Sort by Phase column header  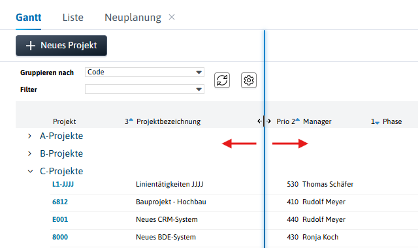click(x=392, y=121)
